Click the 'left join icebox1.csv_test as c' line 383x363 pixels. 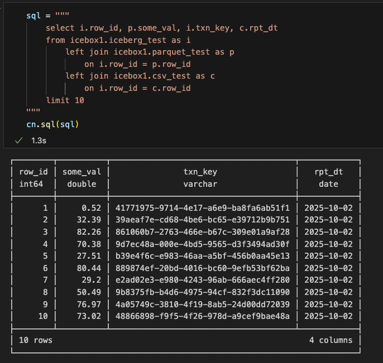(x=140, y=76)
